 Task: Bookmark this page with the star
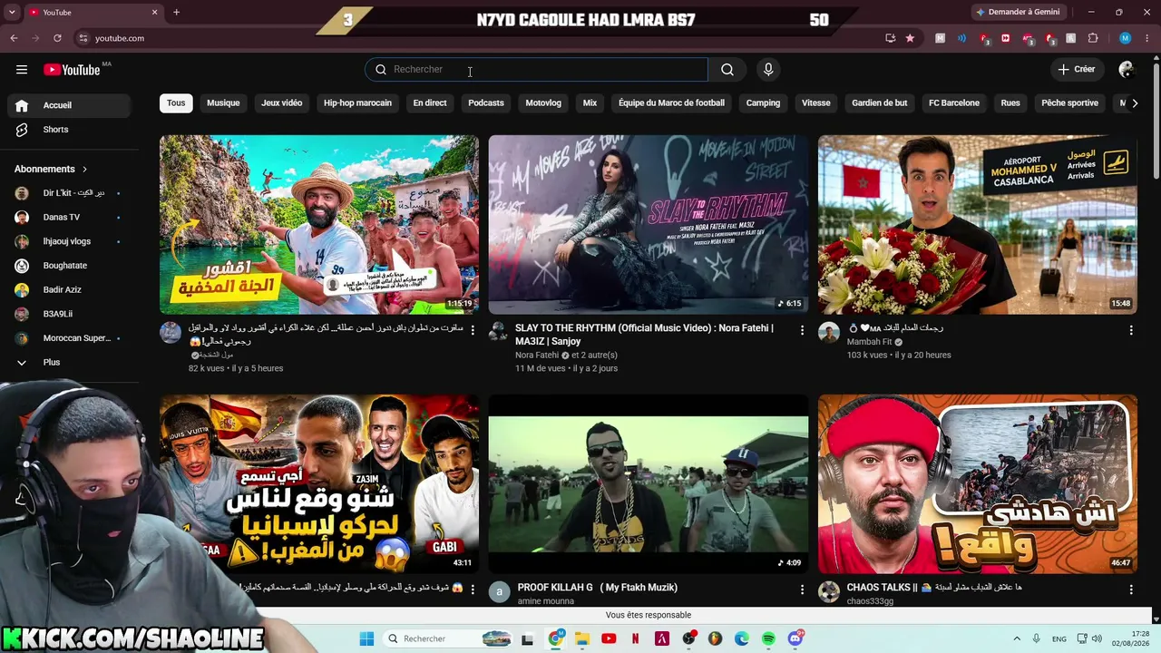pos(910,38)
